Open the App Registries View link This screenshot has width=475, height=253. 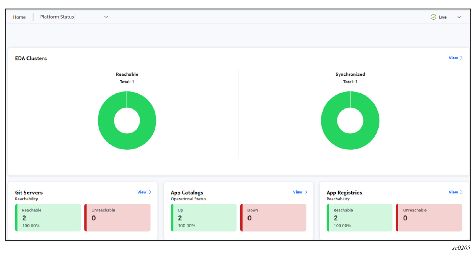tap(453, 192)
